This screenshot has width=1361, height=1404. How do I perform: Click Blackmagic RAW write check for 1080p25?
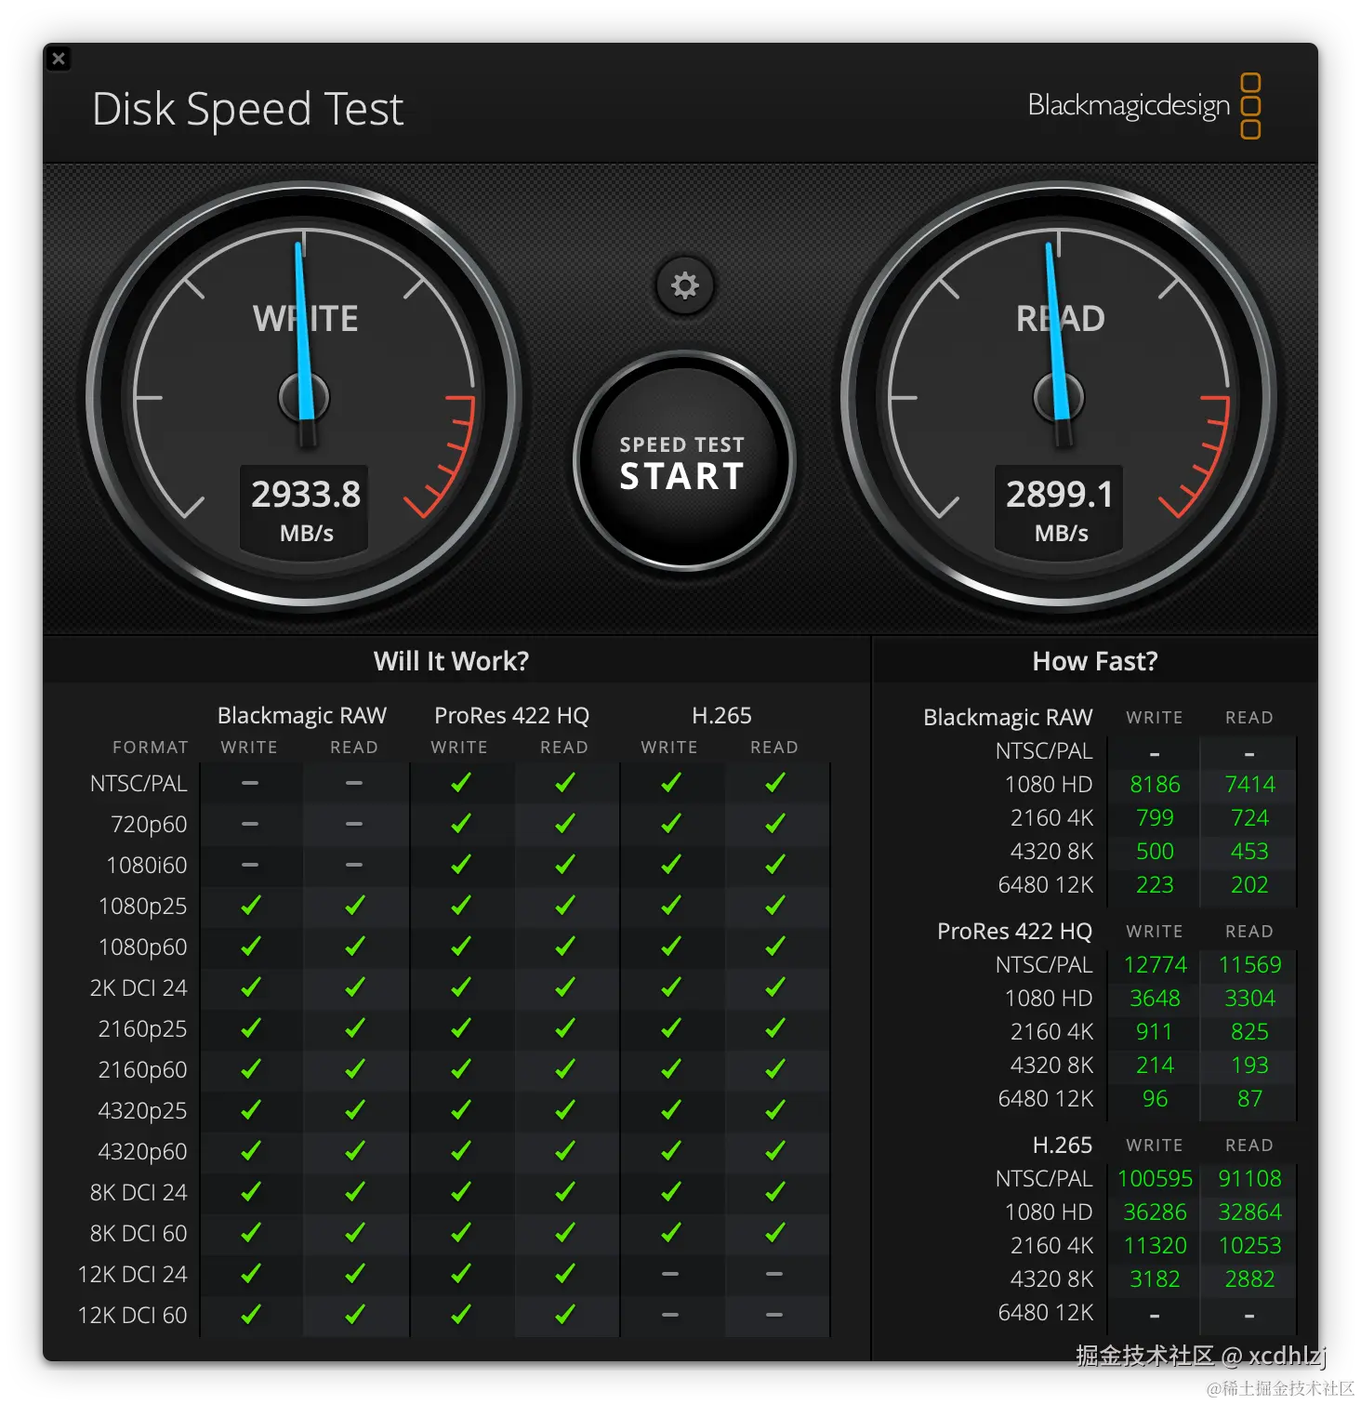(x=250, y=906)
